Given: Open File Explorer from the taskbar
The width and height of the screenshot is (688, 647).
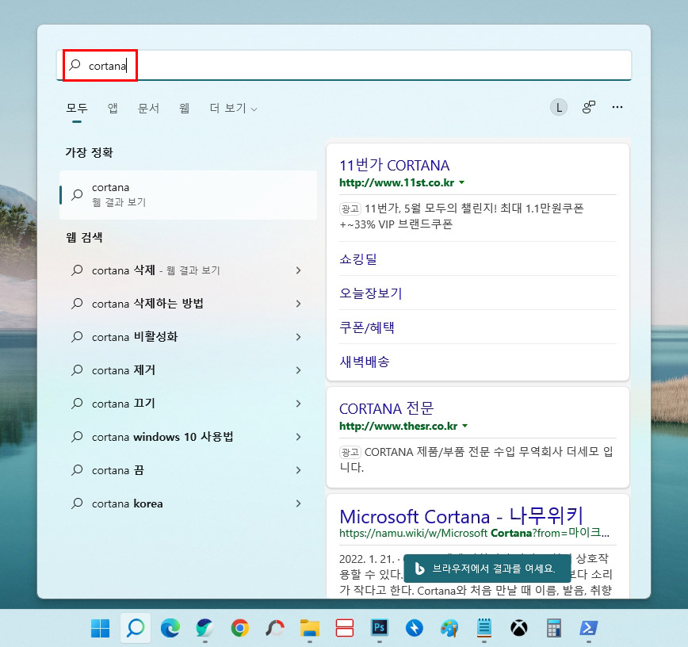Looking at the screenshot, I should click(309, 627).
